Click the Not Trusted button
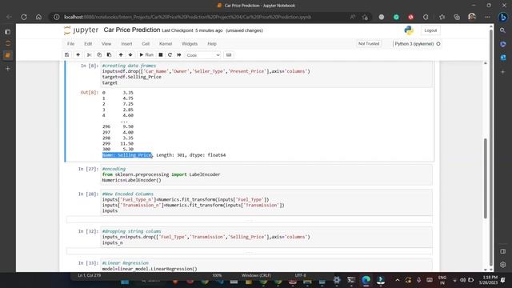The width and height of the screenshot is (512, 288). tap(369, 44)
